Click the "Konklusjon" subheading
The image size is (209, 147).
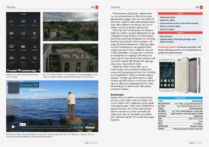point(117,95)
